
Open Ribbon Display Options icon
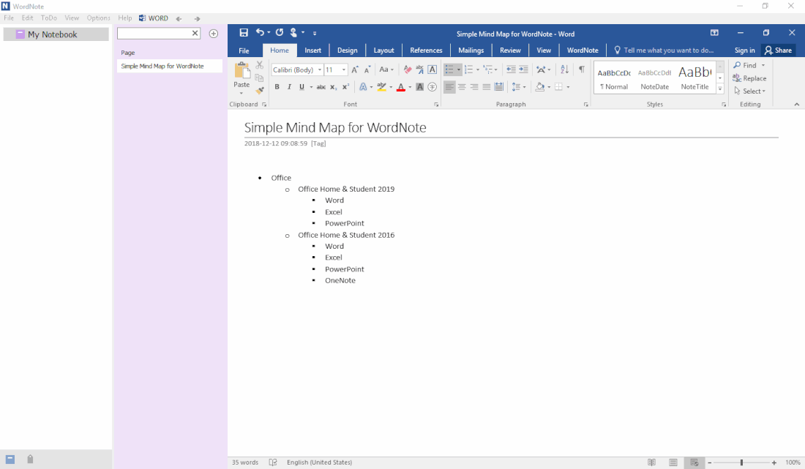pyautogui.click(x=714, y=33)
